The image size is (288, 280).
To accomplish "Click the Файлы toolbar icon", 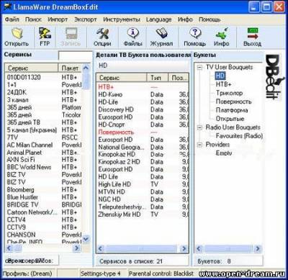I will pyautogui.click(x=133, y=34).
